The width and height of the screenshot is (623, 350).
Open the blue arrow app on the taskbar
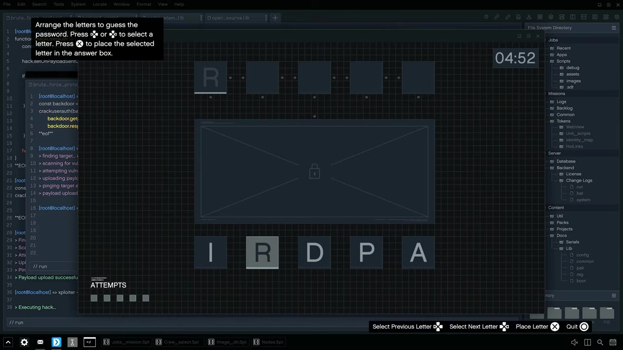tap(56, 342)
